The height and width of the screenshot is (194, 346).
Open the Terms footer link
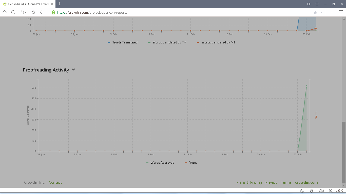286,182
